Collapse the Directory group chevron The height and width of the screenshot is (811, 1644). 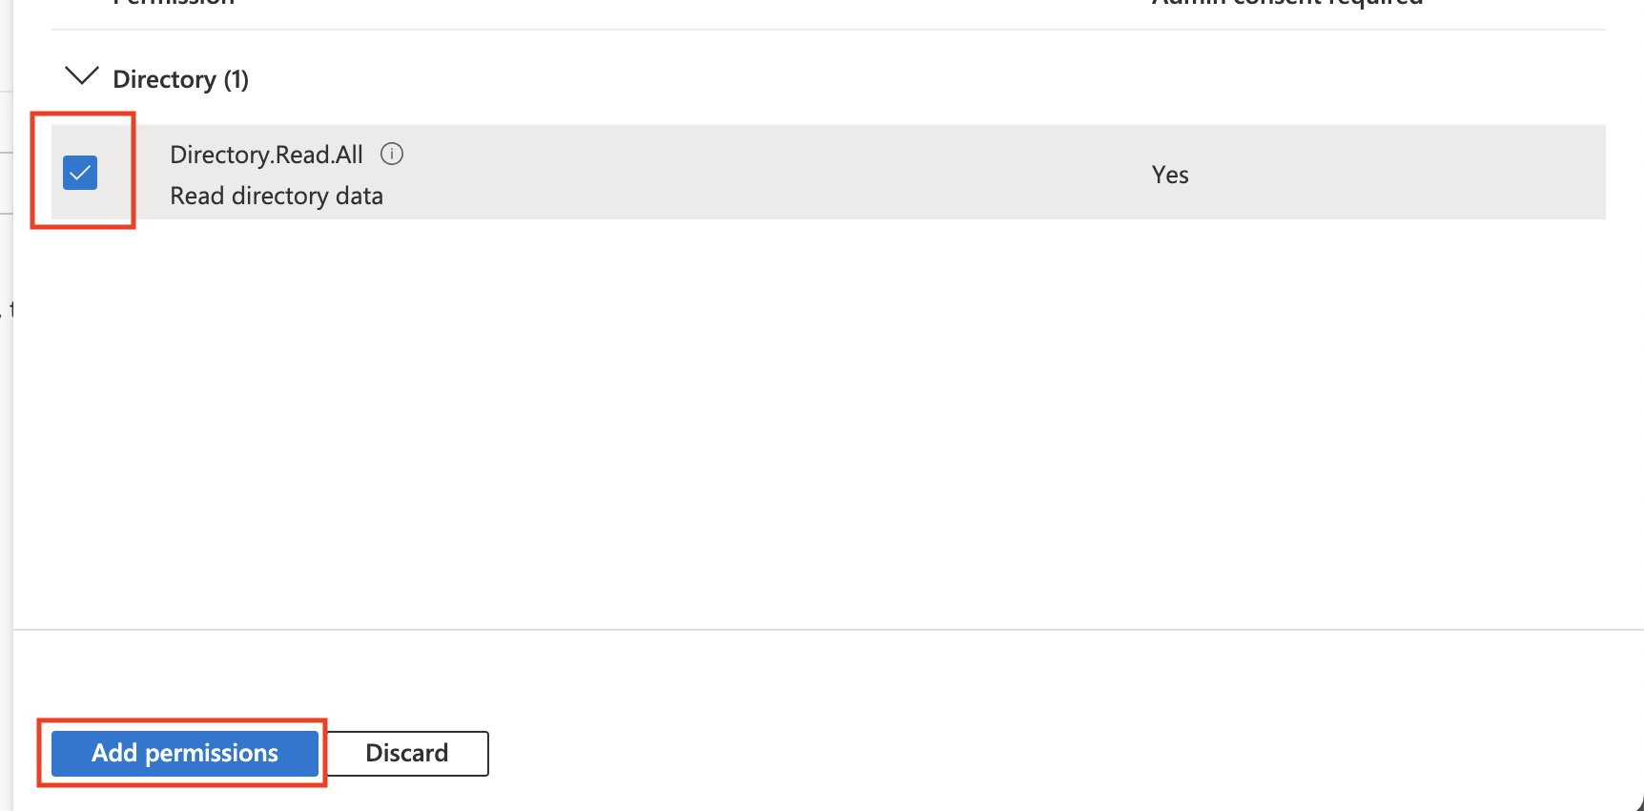click(81, 76)
